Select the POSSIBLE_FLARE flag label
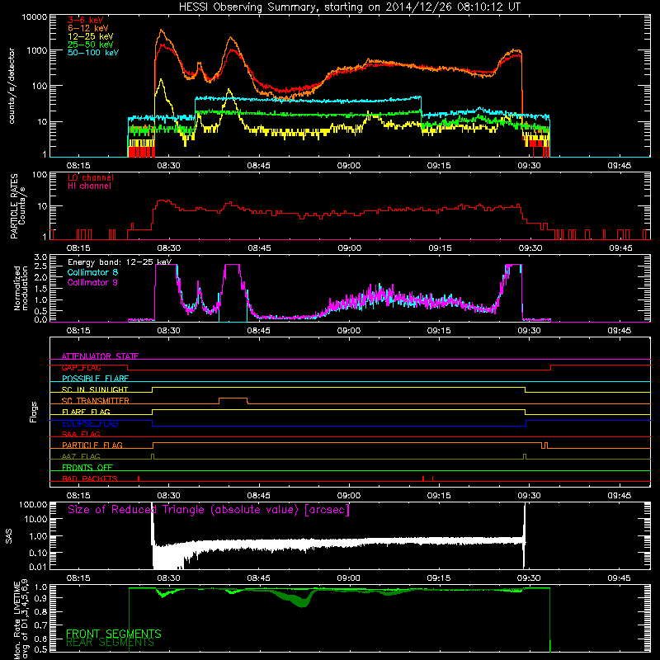 coord(95,379)
